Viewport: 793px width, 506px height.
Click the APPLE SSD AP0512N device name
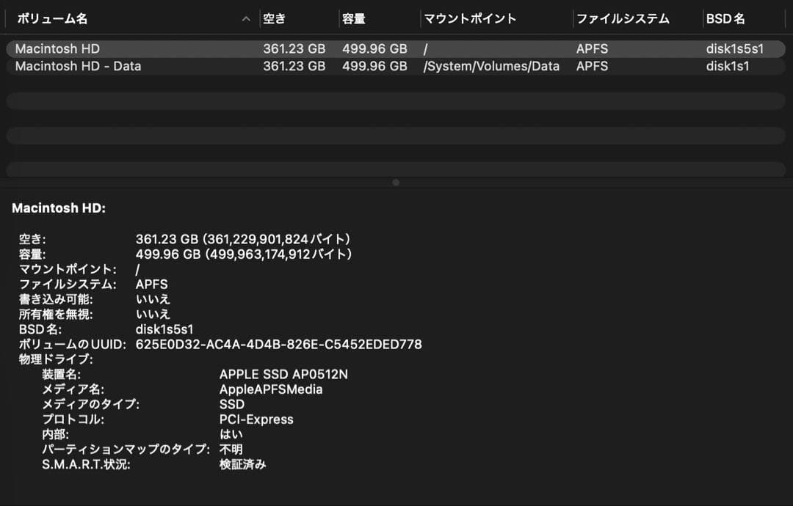(283, 374)
